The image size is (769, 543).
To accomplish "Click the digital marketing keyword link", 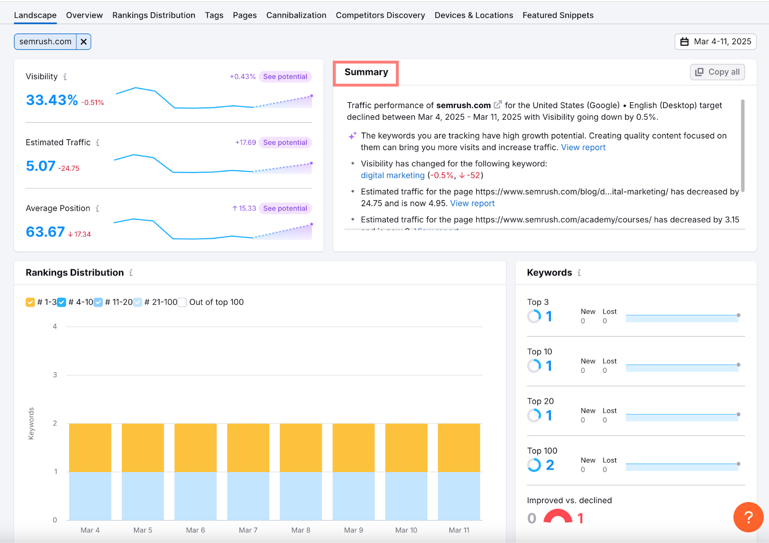I will coord(392,175).
